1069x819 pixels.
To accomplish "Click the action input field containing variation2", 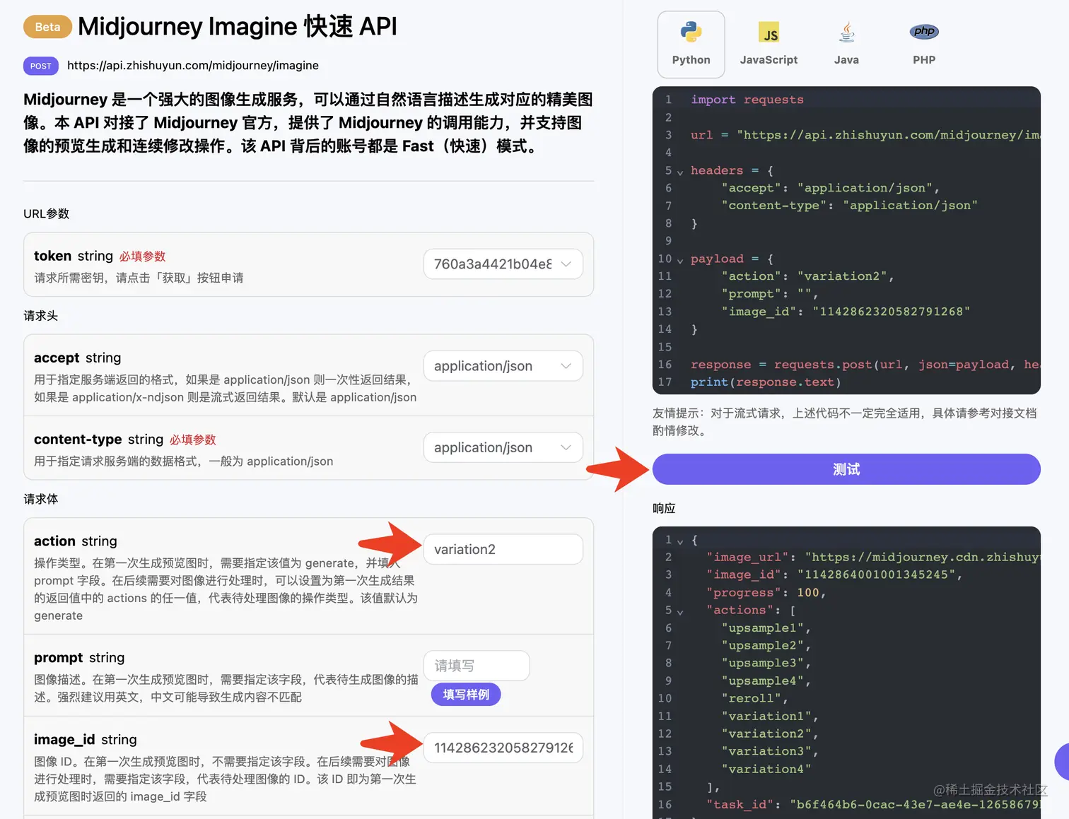I will pyautogui.click(x=503, y=549).
